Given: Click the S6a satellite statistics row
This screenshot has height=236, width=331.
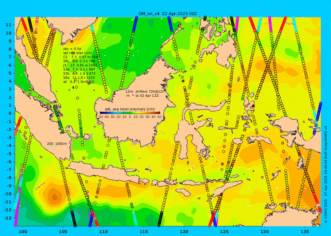Looking at the screenshot, I should (x=79, y=78).
